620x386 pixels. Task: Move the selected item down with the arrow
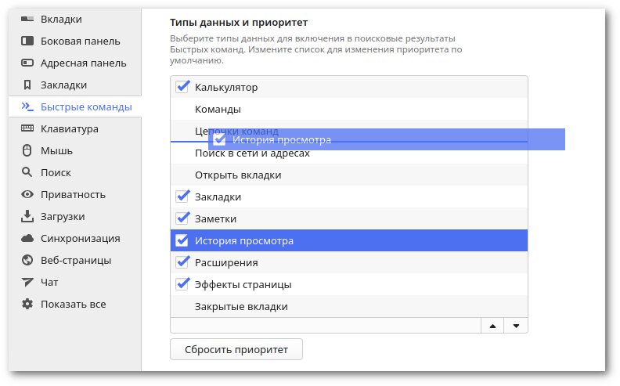click(x=516, y=326)
